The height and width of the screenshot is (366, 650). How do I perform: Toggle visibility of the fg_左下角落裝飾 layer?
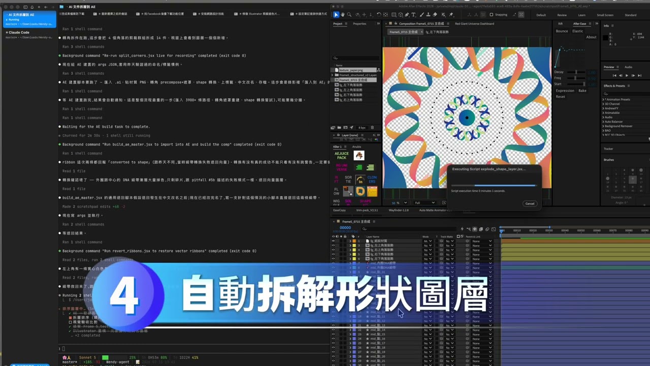point(333,259)
